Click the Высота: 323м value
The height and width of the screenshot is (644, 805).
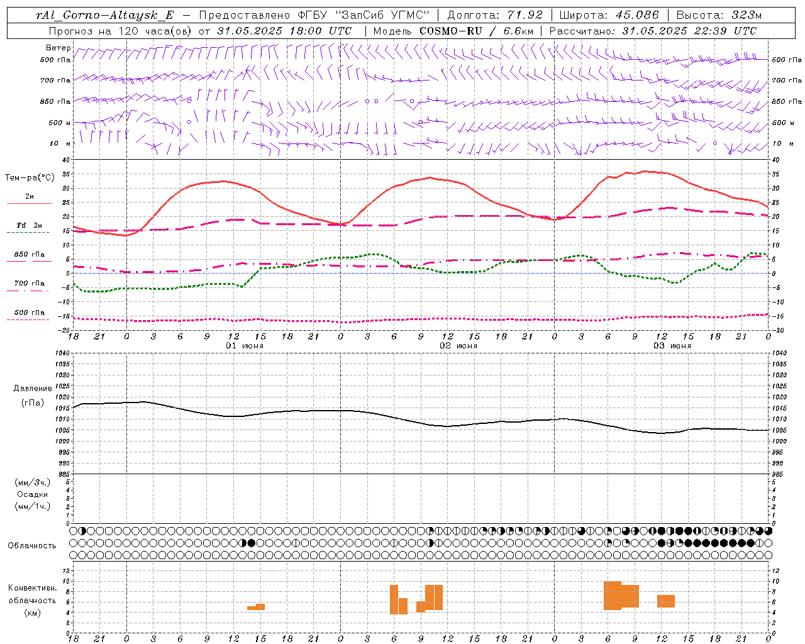coord(719,16)
